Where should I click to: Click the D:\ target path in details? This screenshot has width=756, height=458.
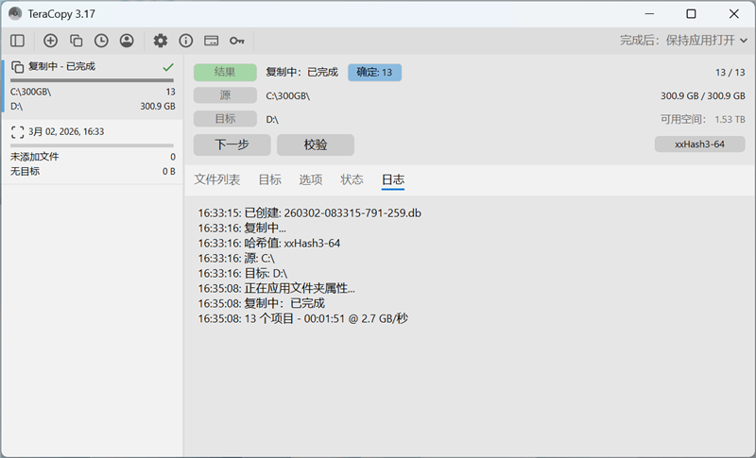[x=272, y=119]
